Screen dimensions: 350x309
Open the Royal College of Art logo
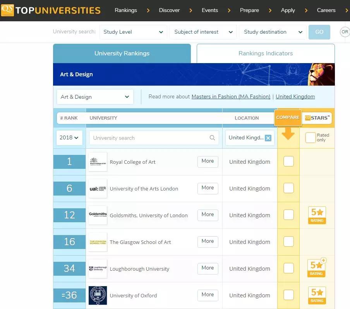(x=98, y=161)
